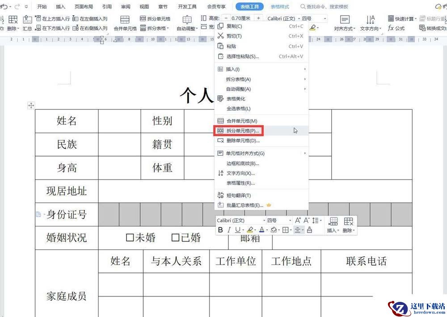Toggle Underline in the mini toolbar
447x317 pixels.
[238, 230]
